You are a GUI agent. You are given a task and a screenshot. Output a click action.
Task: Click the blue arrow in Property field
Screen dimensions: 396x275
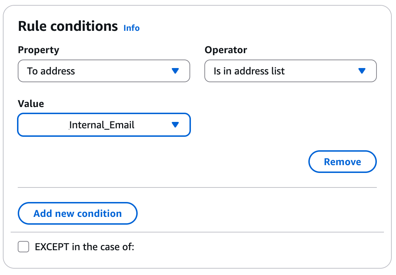(x=175, y=71)
